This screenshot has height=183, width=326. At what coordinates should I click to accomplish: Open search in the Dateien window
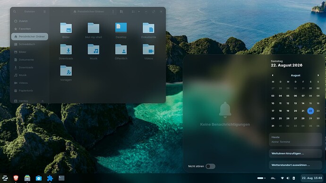[x=15, y=12]
